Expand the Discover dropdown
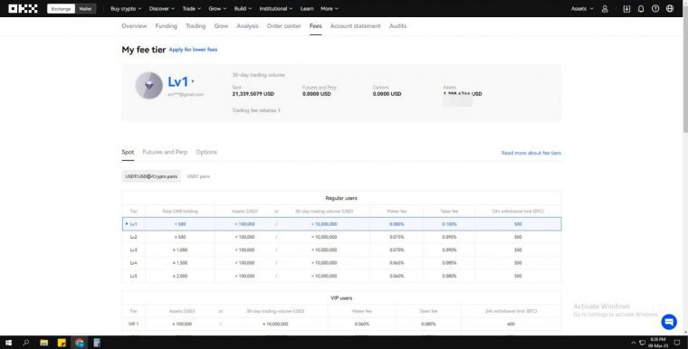 (161, 9)
